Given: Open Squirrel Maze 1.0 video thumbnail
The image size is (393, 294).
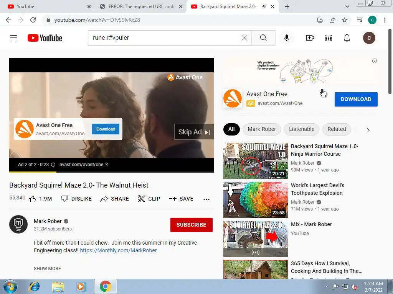Looking at the screenshot, I should (255, 161).
